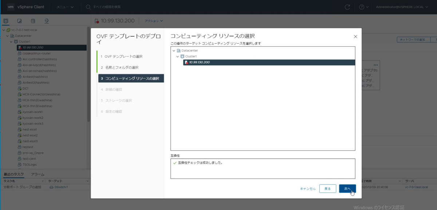Collapse Cluster1 node in dialog tree

[x=178, y=57]
